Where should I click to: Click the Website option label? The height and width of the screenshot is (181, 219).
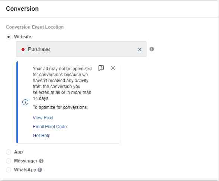click(x=23, y=37)
